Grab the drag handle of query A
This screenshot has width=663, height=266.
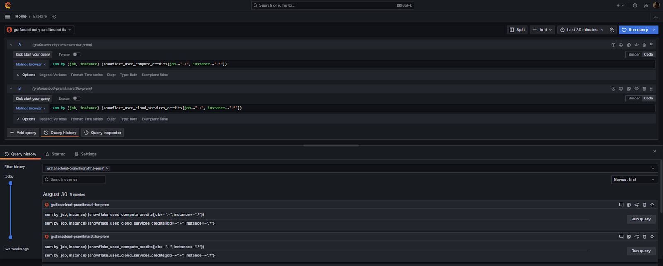[651, 45]
